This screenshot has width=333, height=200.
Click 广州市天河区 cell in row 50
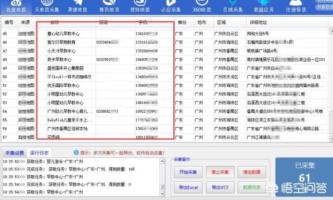pos(226,77)
